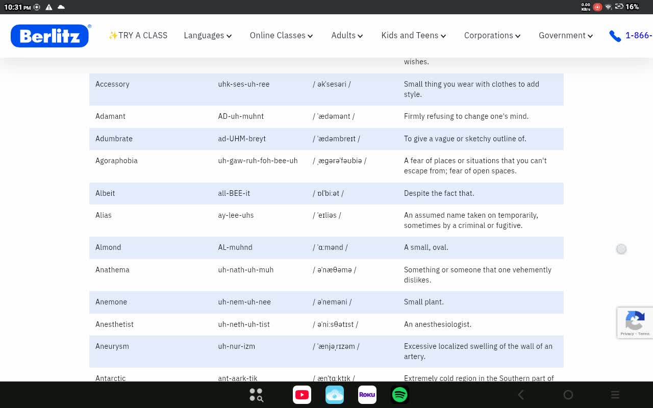The width and height of the screenshot is (653, 408).
Task: Tap the floating gray circle button
Action: 621,249
